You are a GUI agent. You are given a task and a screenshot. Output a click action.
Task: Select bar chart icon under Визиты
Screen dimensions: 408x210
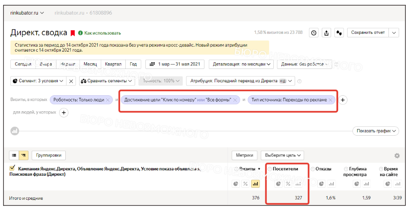click(x=255, y=184)
